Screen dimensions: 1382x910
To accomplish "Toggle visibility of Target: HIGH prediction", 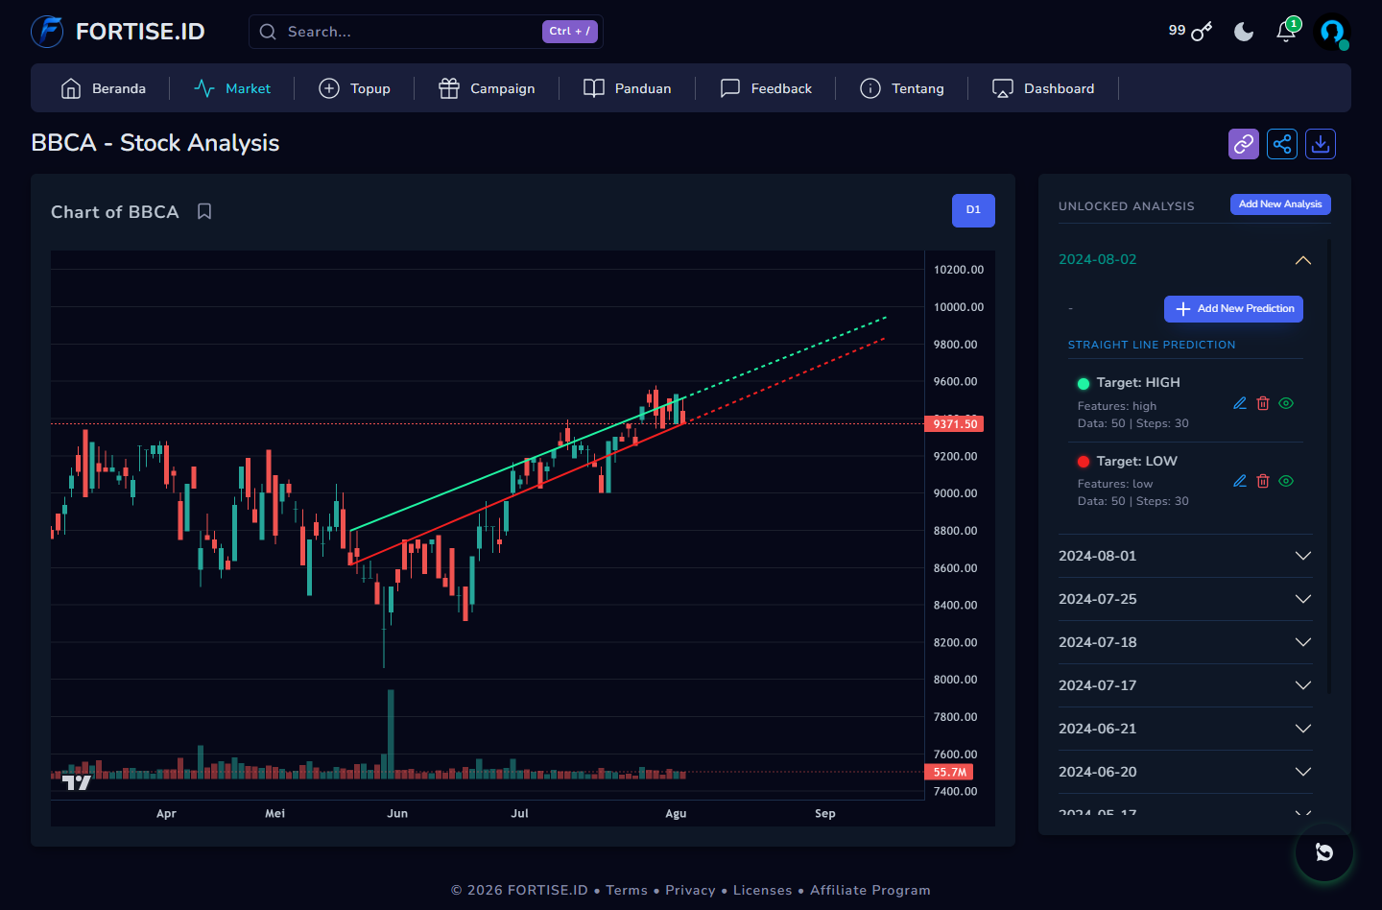I will [x=1286, y=403].
